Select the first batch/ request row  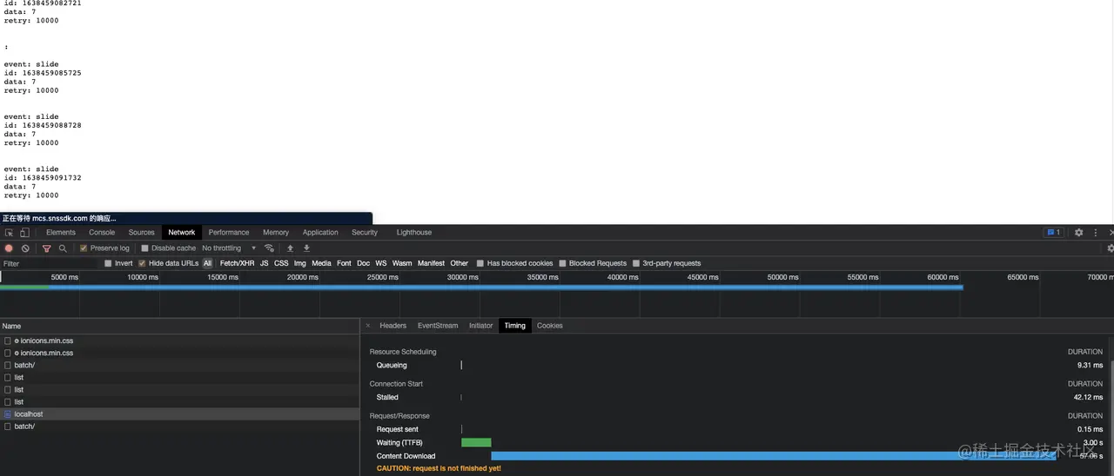point(179,366)
